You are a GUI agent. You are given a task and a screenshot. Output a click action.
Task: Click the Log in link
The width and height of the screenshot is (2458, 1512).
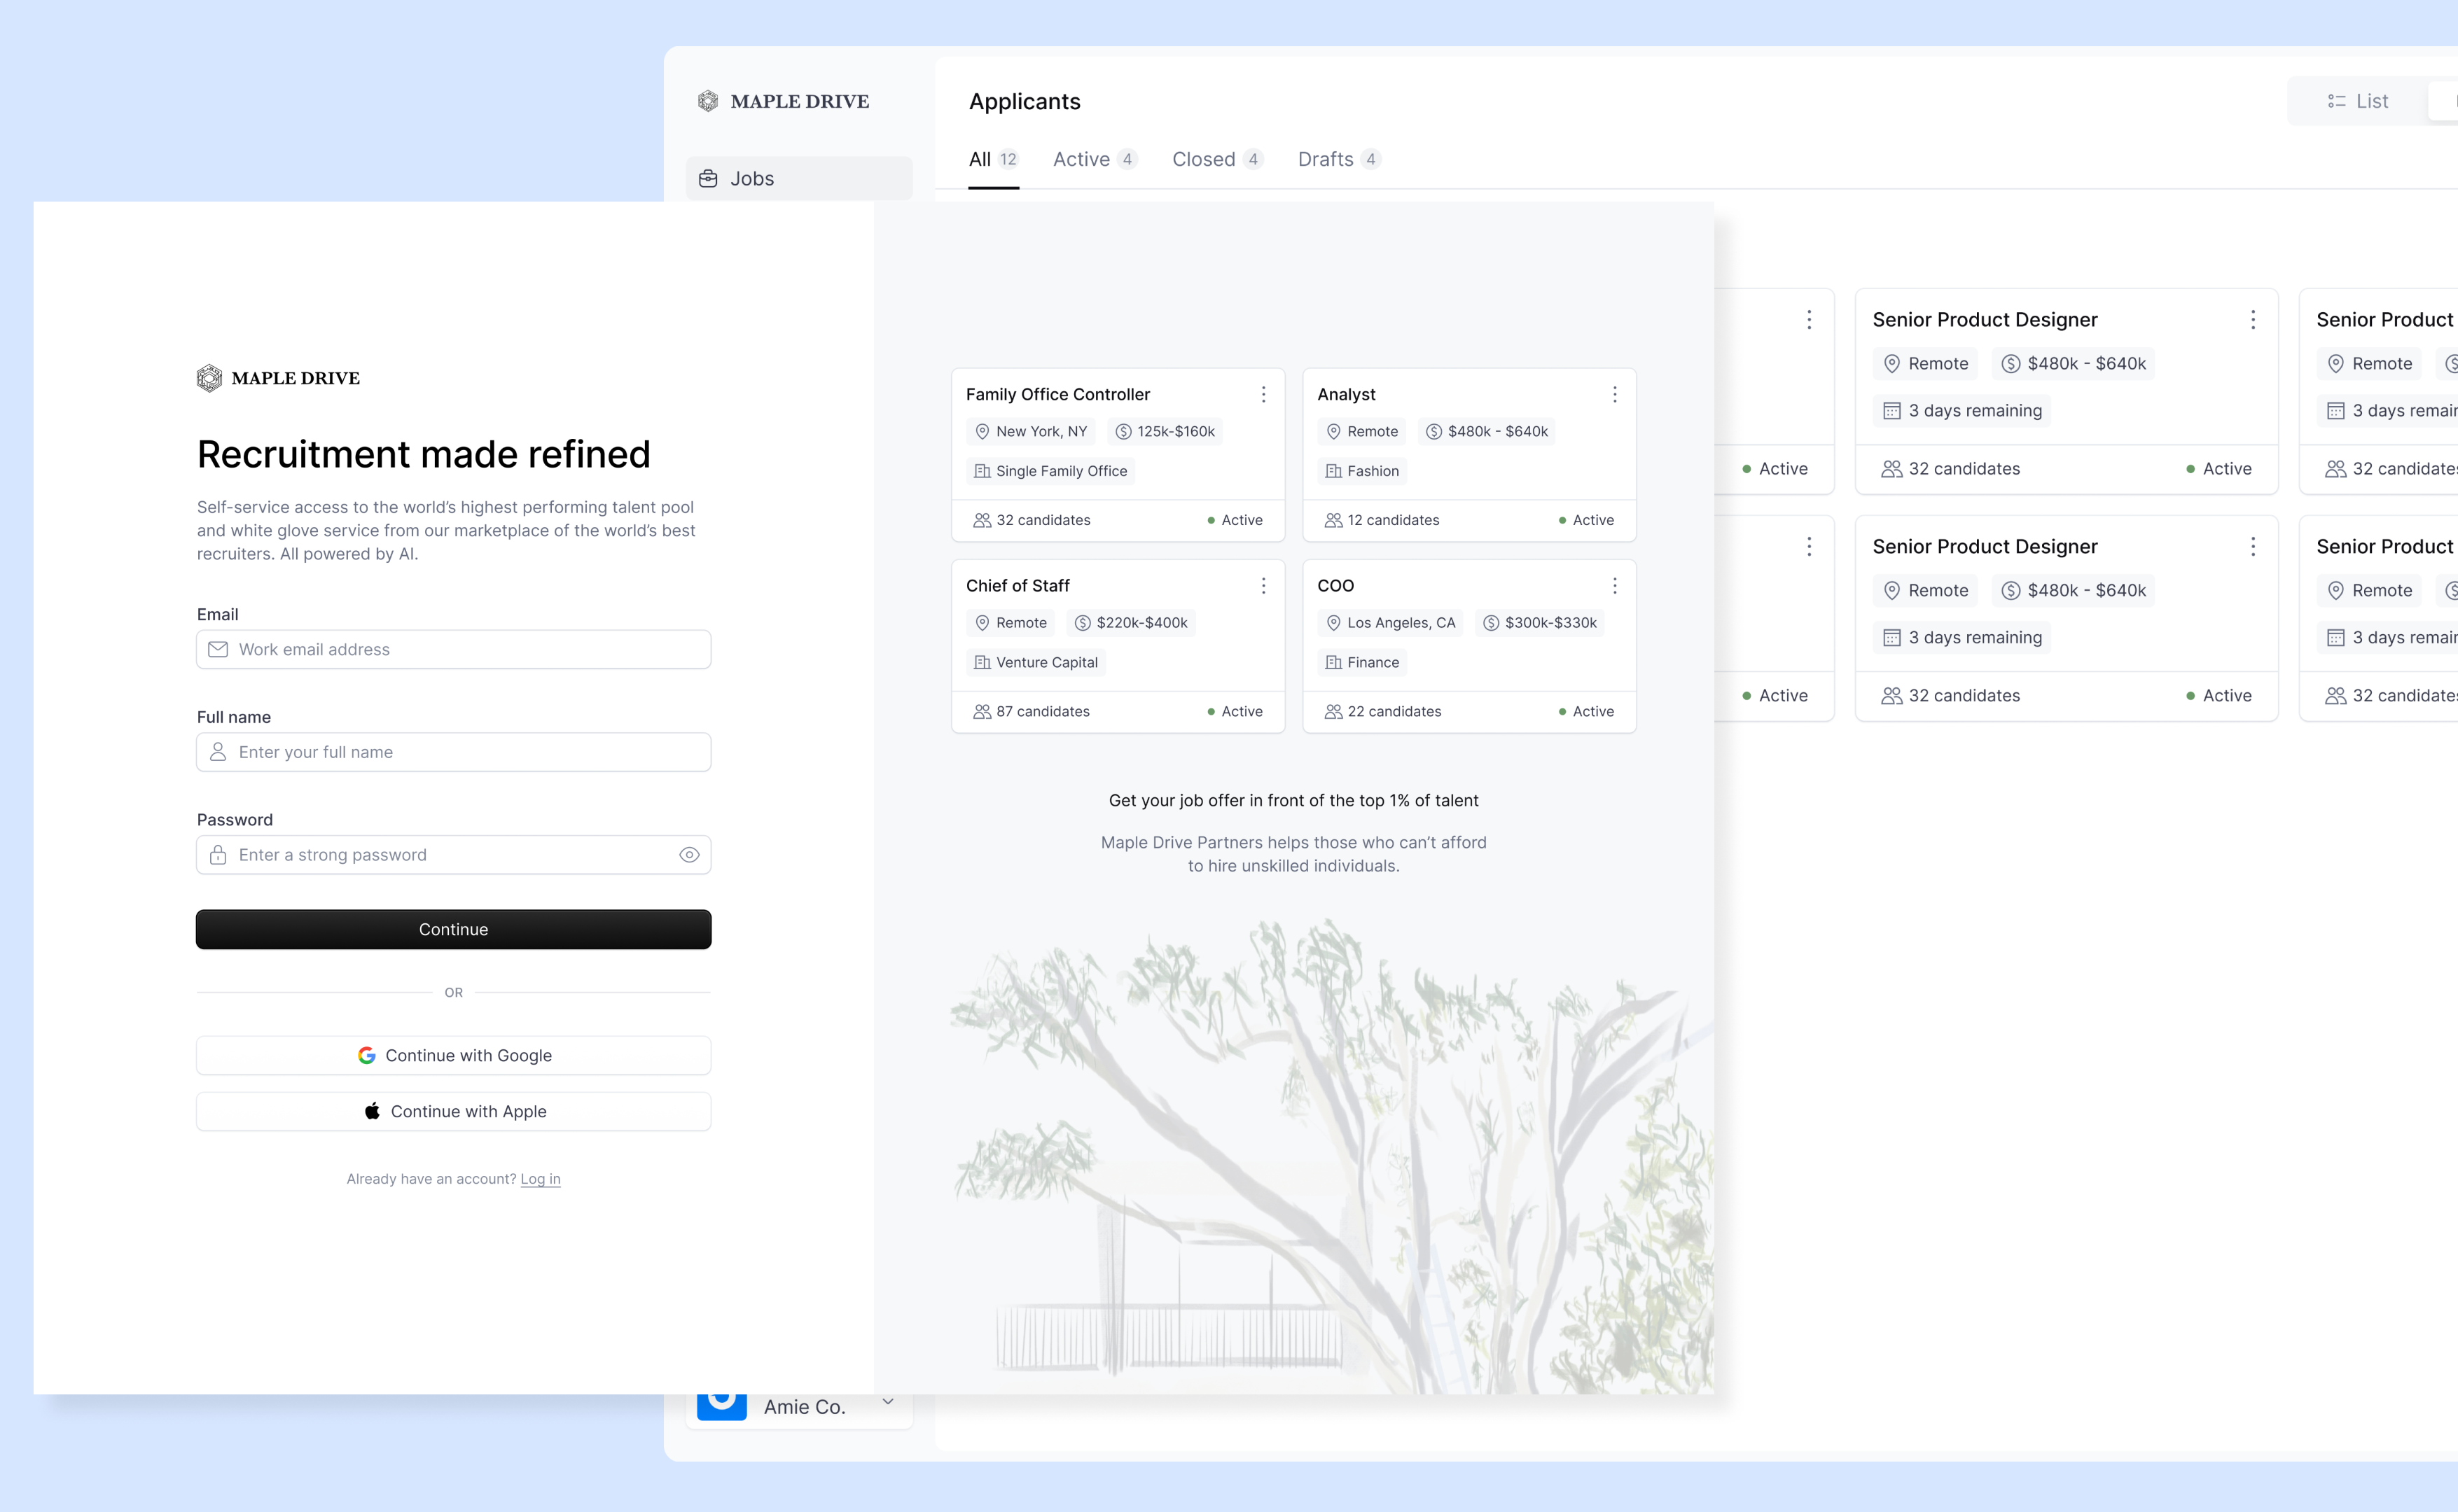coord(540,1179)
